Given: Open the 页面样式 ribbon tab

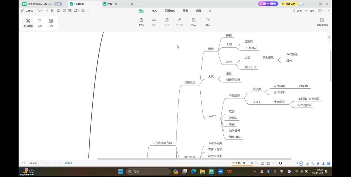Looking at the screenshot, I should [170, 10].
